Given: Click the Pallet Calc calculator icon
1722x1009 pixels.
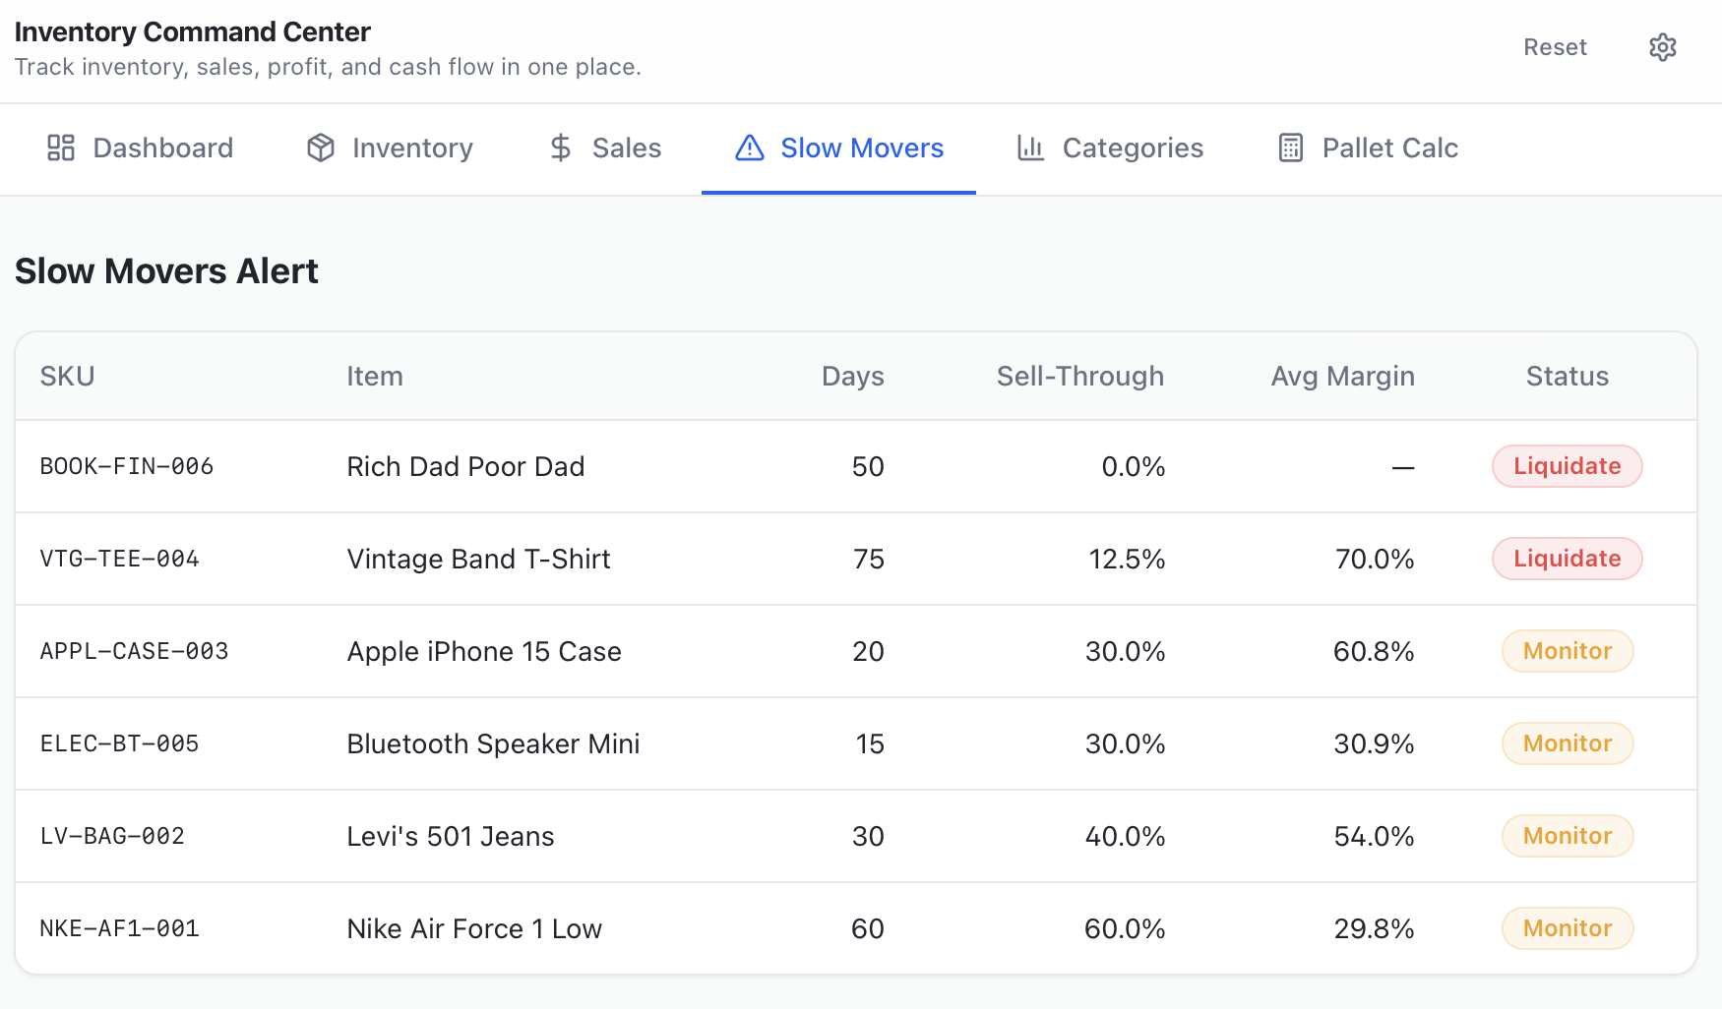Looking at the screenshot, I should [x=1290, y=148].
